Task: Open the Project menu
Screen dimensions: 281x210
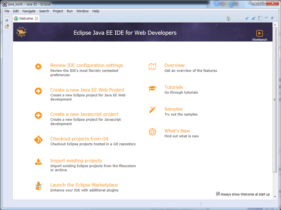Action: coord(58,11)
